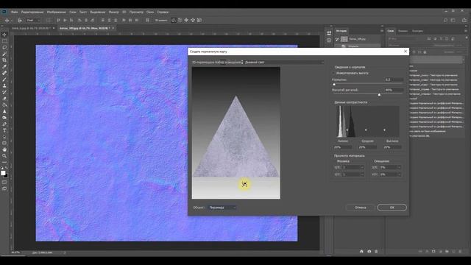Open the History panel flyout menu

click(x=382, y=31)
